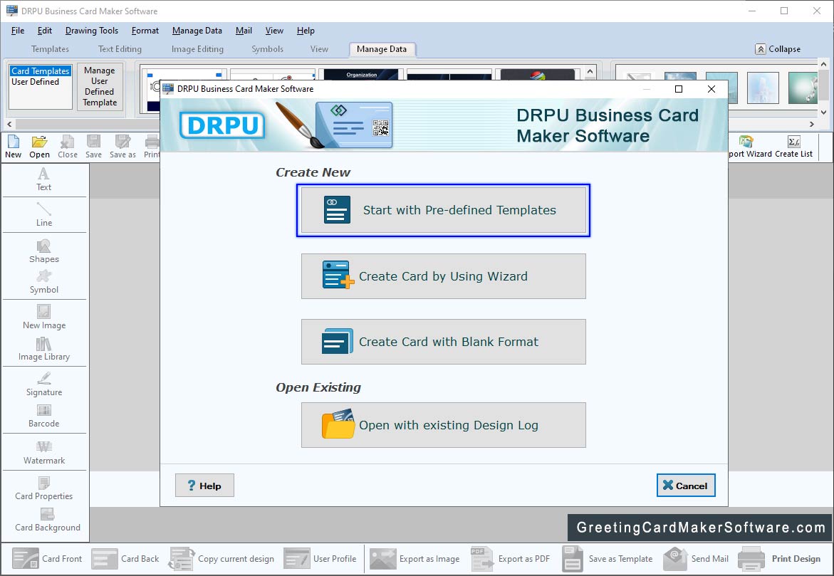The image size is (834, 576).
Task: Open User Profile
Action: [320, 558]
